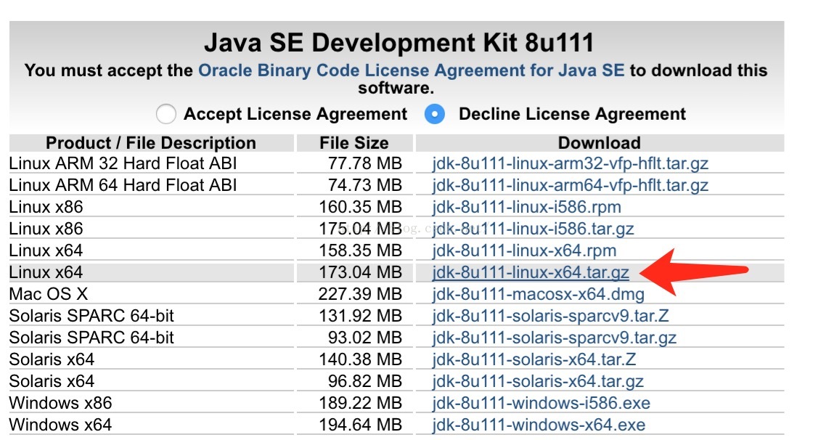Viewport: 813px width, 440px height.
Task: Download jdk-8u111-solaris-x64.tar.Z
Action: pos(534,359)
